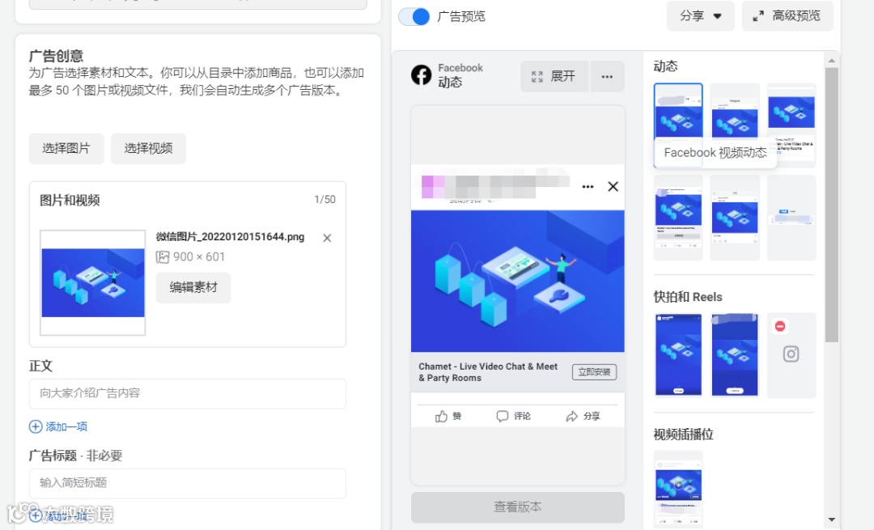Viewport: 874px width, 530px height.
Task: Click the 查看版本 button
Action: [517, 507]
